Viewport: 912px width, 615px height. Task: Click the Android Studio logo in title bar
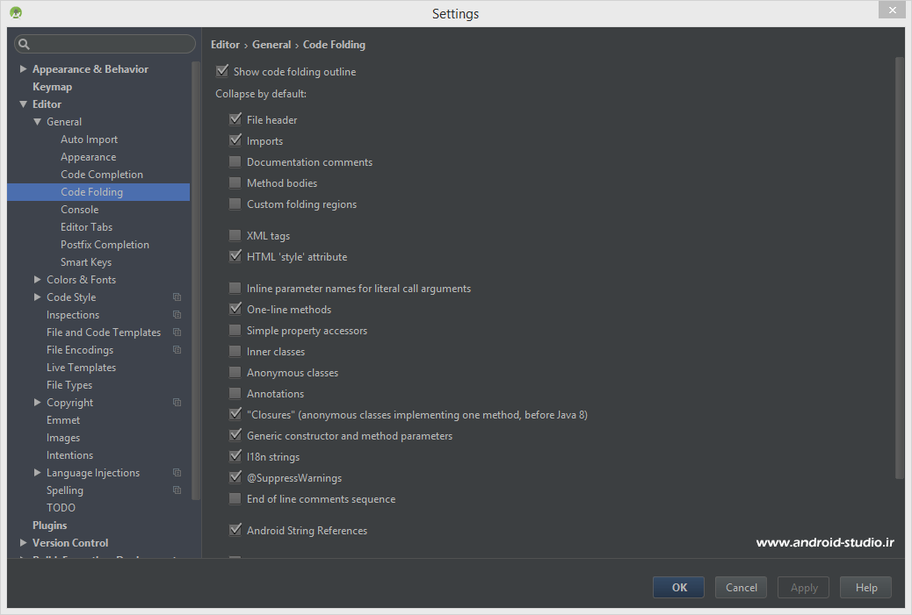click(16, 13)
